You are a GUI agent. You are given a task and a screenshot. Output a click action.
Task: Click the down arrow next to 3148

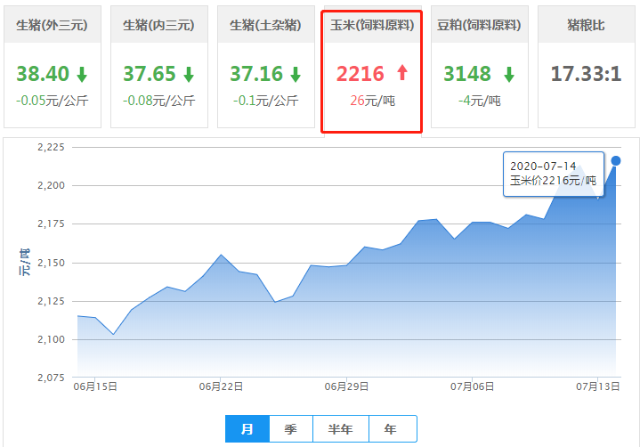point(509,74)
